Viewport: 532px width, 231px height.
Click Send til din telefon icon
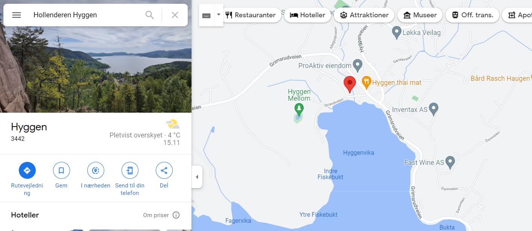pyautogui.click(x=130, y=171)
